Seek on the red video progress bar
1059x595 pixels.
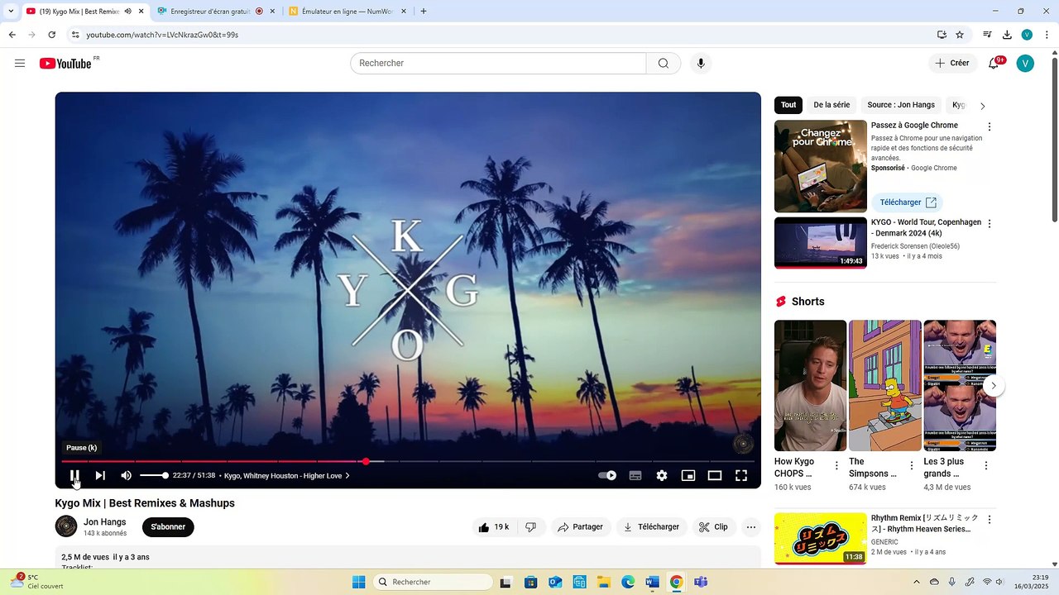coord(408,461)
